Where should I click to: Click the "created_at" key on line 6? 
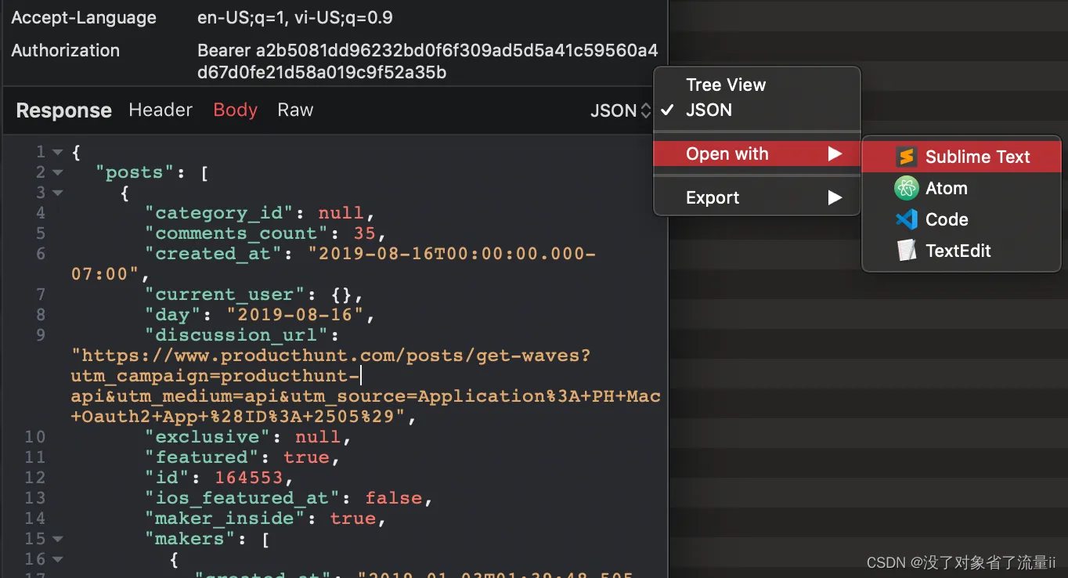pyautogui.click(x=213, y=254)
